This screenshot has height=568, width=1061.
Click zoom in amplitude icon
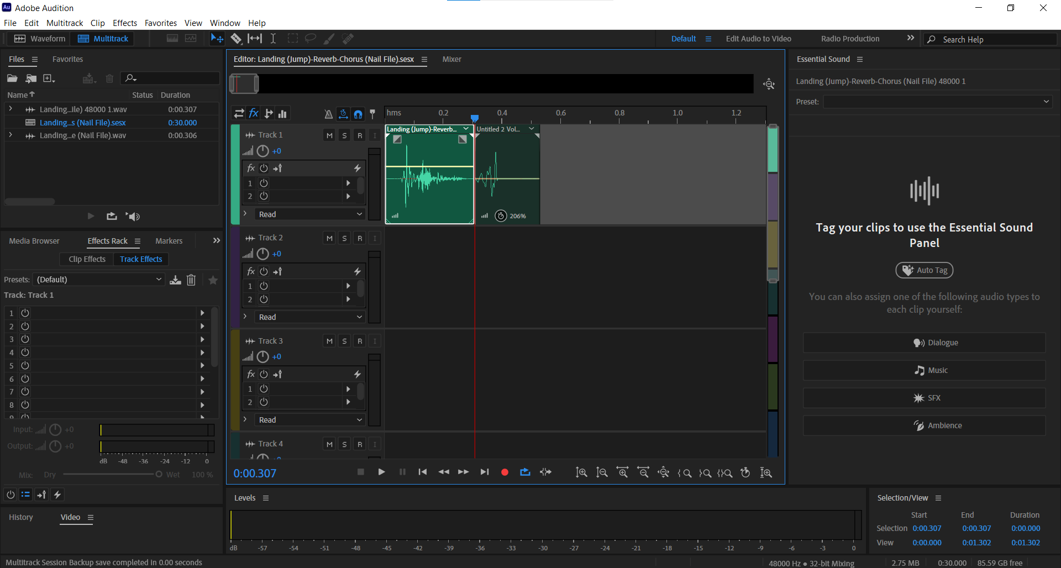click(x=581, y=472)
